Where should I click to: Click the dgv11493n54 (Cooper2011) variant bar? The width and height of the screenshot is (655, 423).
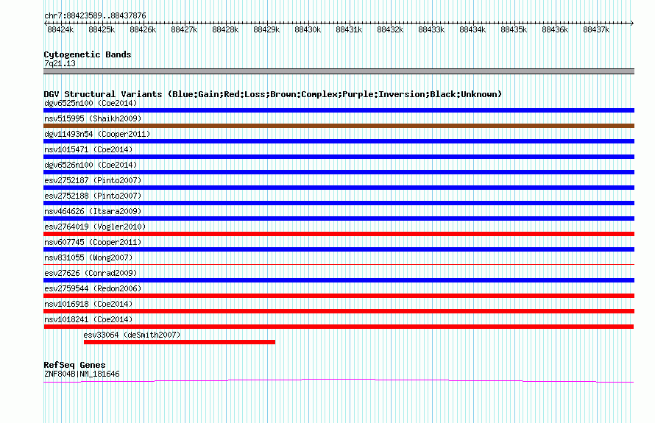click(339, 141)
